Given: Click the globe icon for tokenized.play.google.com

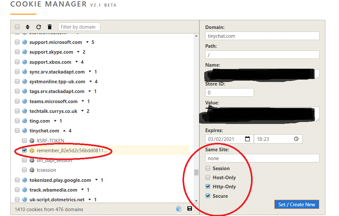Looking at the screenshot, I should coord(25,180).
